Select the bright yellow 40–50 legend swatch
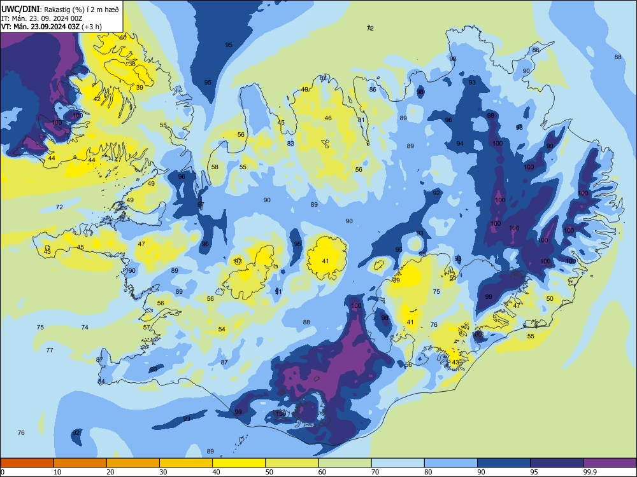 click(x=239, y=463)
